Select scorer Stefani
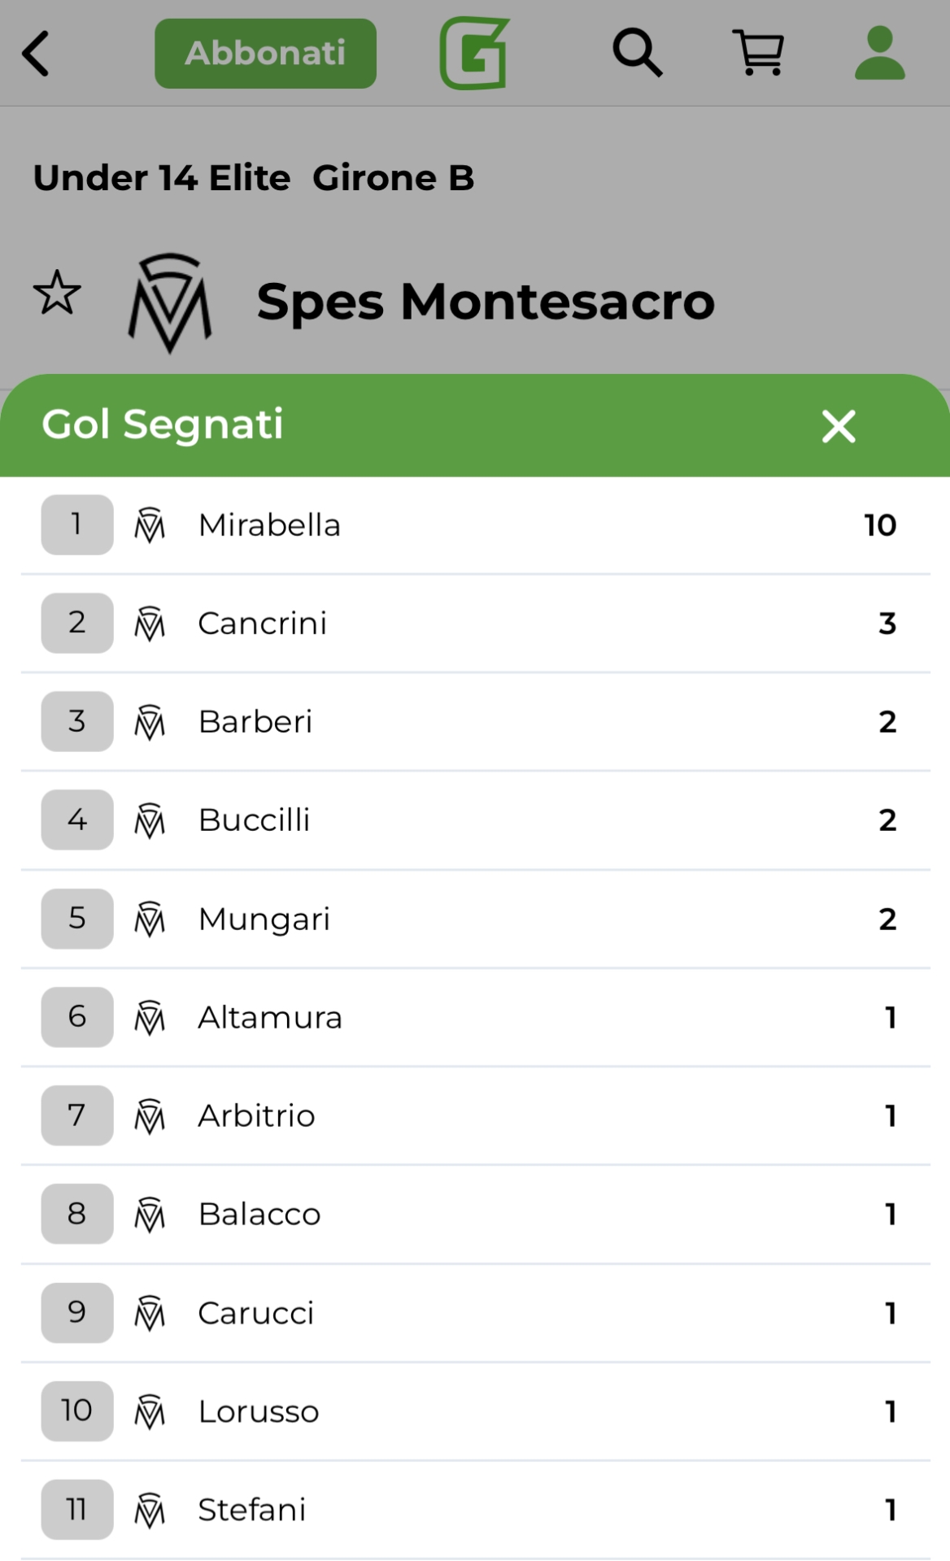 click(252, 1510)
